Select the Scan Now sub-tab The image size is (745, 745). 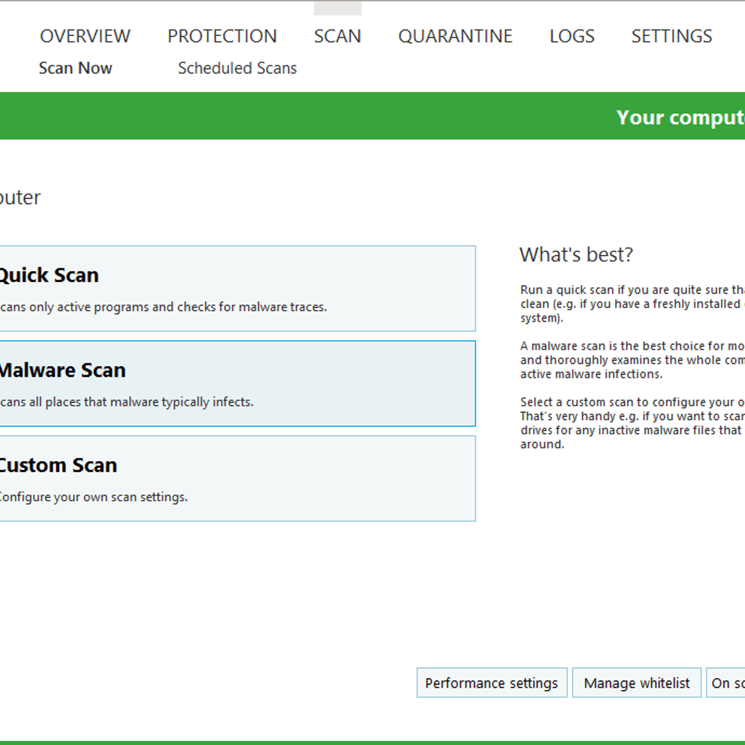(x=75, y=68)
